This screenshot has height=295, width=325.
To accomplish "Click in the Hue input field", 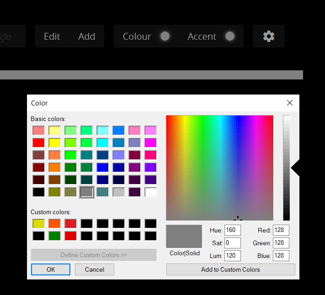I will click(233, 230).
